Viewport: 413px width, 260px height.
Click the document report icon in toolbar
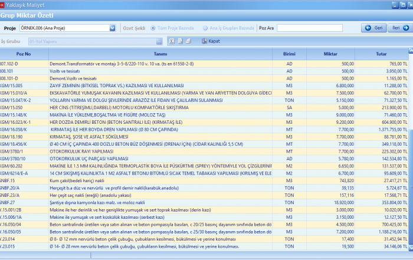179,41
